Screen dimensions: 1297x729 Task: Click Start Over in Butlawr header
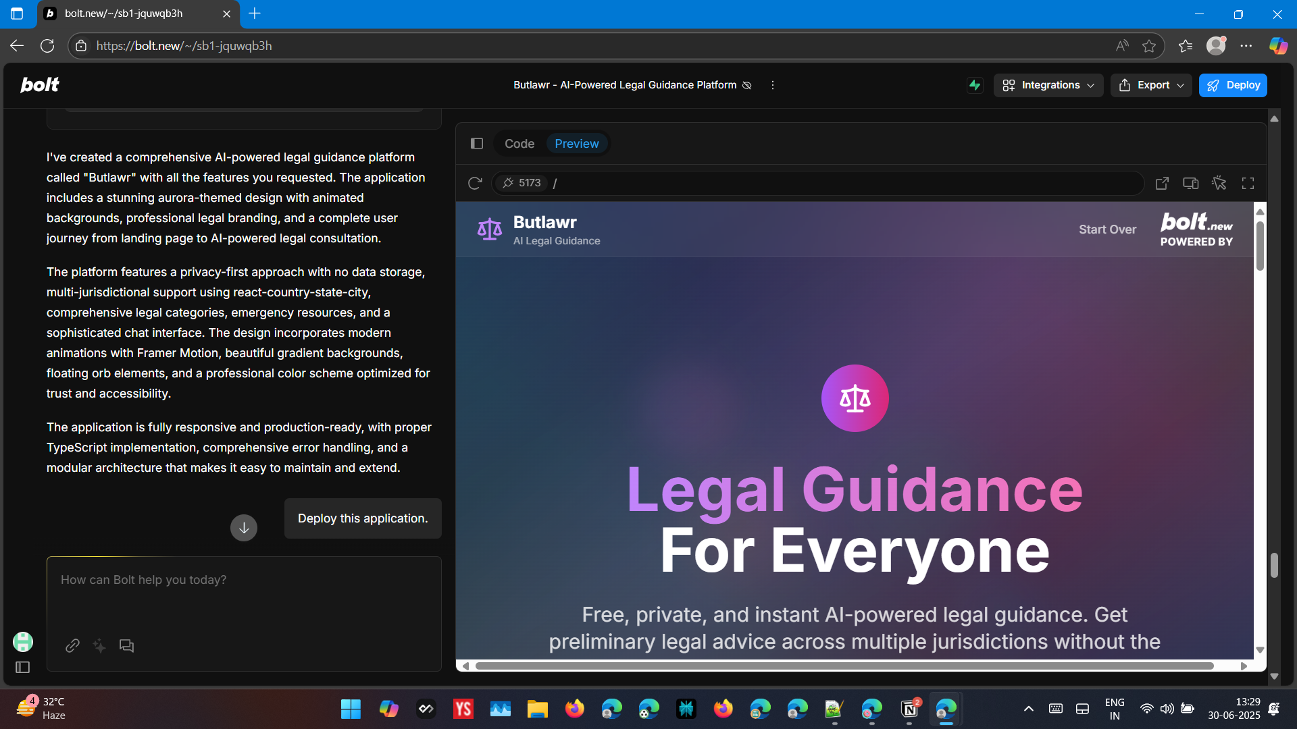click(x=1107, y=230)
